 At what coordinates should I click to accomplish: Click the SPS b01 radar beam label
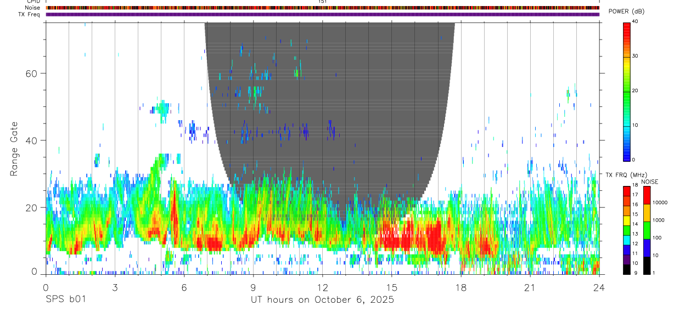pyautogui.click(x=65, y=300)
